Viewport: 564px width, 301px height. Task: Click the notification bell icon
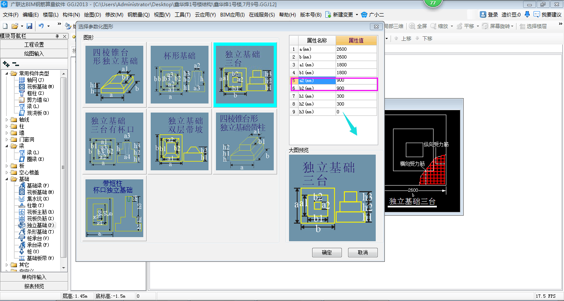click(527, 14)
